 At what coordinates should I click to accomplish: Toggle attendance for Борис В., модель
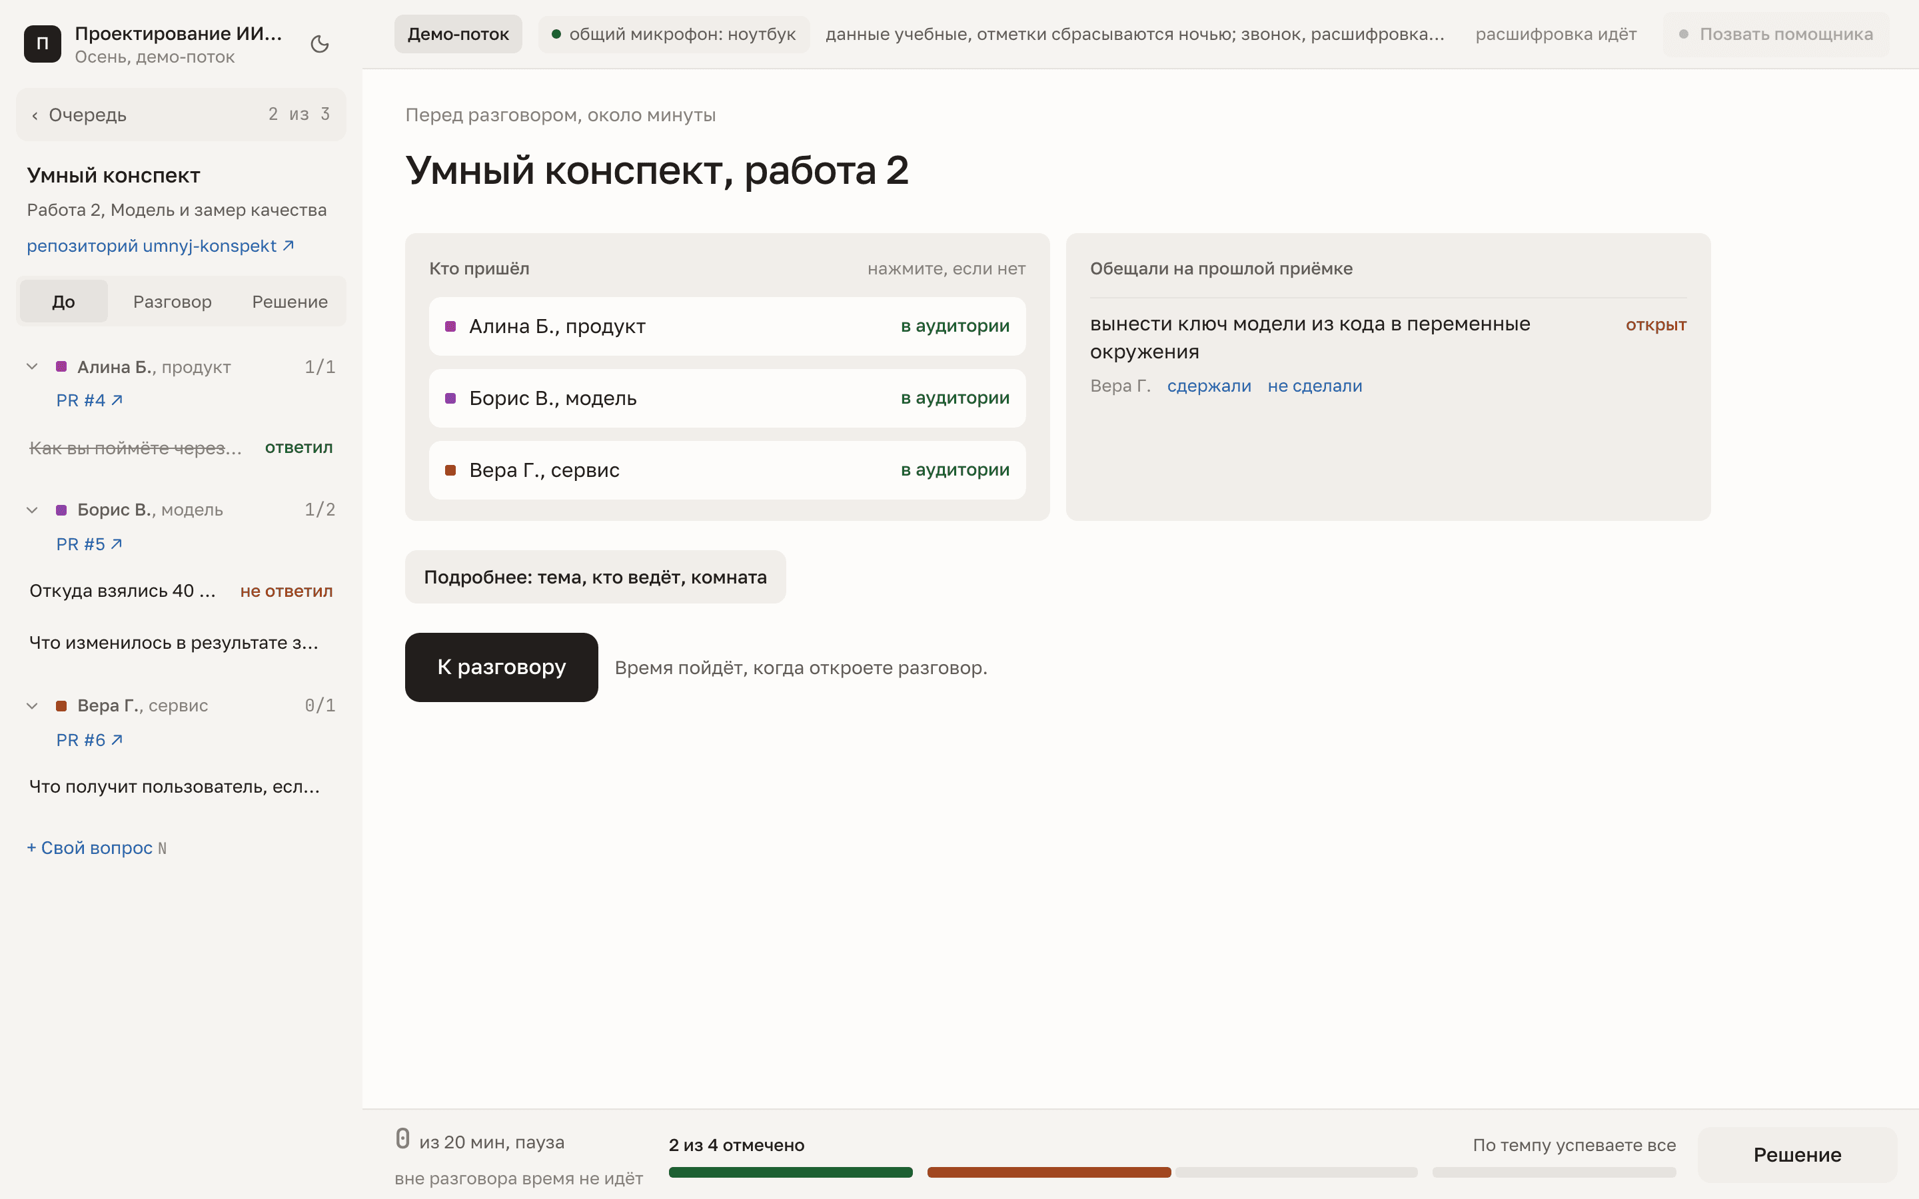(727, 398)
